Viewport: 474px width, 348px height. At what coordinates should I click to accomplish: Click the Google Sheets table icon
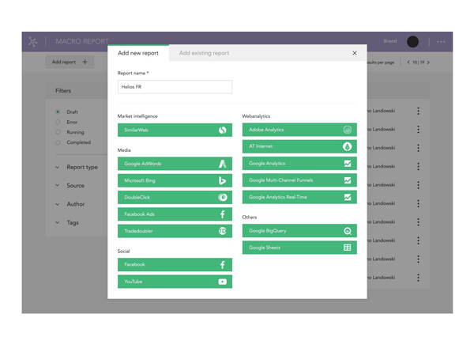click(x=348, y=248)
